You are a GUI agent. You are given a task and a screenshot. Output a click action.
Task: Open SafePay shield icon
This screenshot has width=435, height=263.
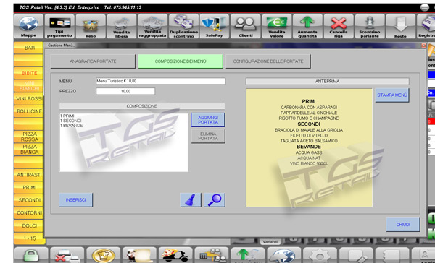click(x=215, y=26)
